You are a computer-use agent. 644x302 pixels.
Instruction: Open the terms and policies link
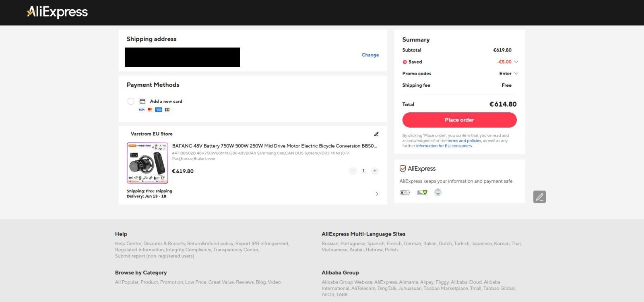click(464, 141)
